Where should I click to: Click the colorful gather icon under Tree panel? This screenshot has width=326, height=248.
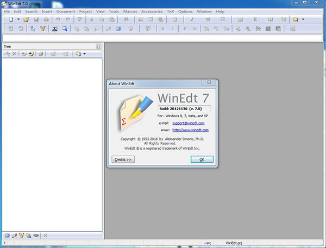tap(21, 236)
